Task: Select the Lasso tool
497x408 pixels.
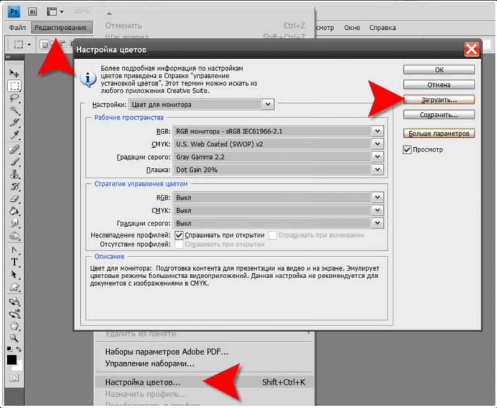Action: coord(14,98)
